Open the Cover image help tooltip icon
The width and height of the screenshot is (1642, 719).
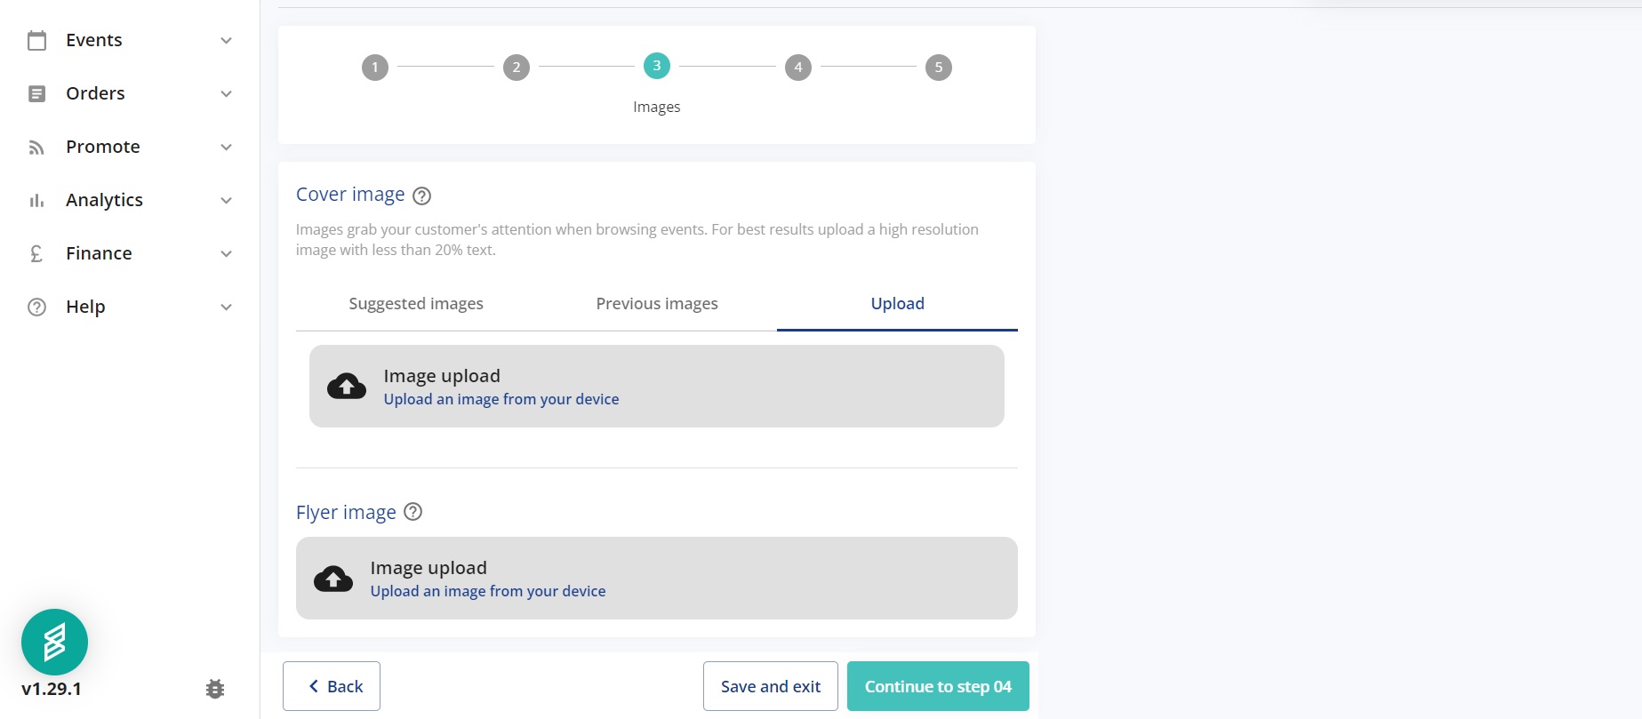click(x=422, y=196)
